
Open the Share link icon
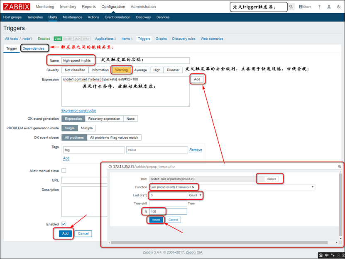click(305, 7)
